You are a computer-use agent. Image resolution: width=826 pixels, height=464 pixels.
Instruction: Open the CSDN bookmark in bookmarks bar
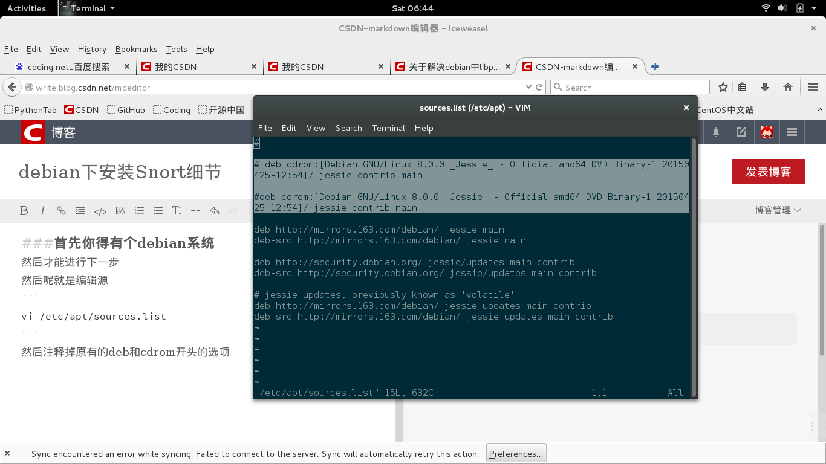click(x=81, y=110)
